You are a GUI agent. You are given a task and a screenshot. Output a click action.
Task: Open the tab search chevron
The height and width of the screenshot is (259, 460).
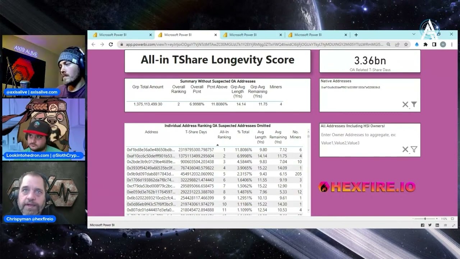(414, 35)
